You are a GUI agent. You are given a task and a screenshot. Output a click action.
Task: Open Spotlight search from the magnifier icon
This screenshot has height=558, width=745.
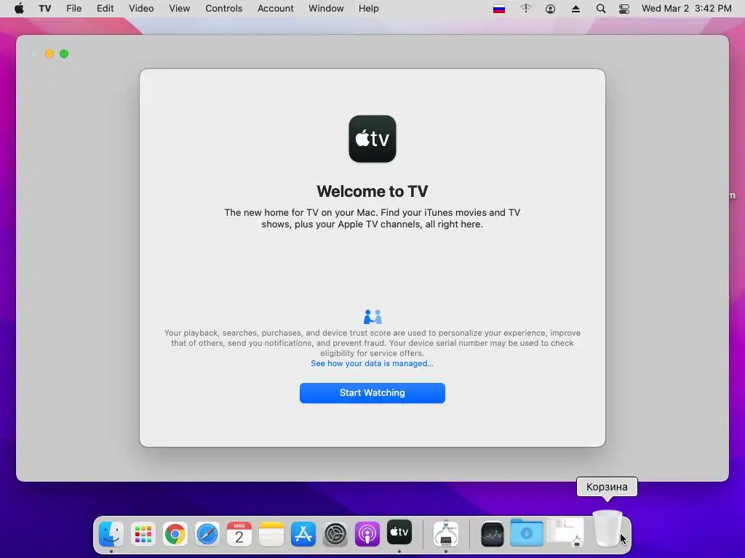[600, 9]
